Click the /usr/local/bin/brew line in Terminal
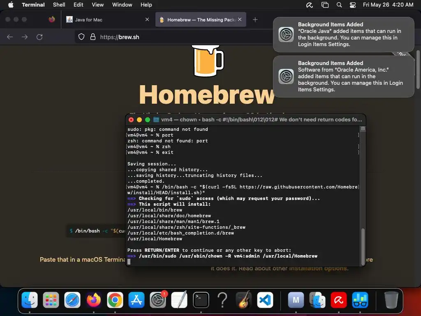421x316 pixels. point(155,210)
